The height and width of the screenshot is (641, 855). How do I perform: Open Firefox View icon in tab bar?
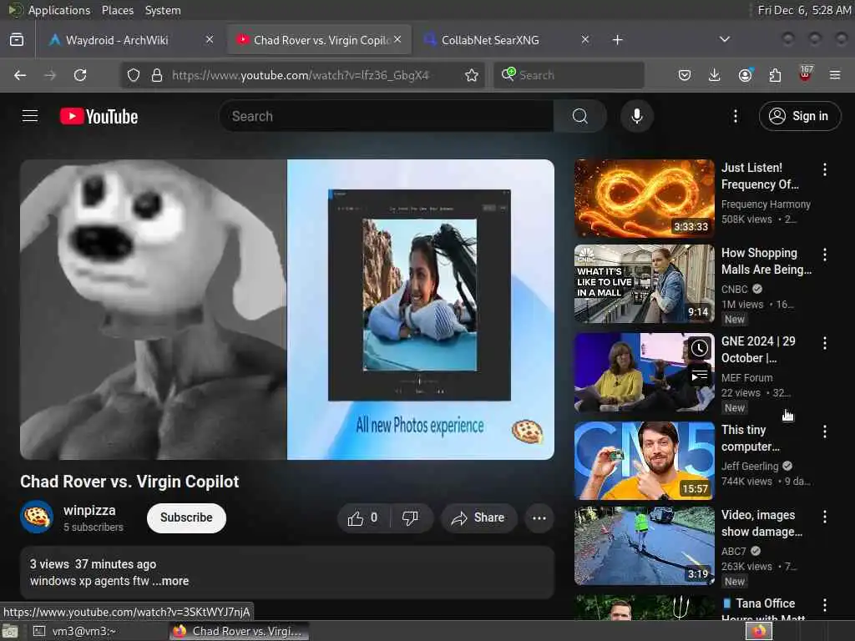[x=17, y=40]
